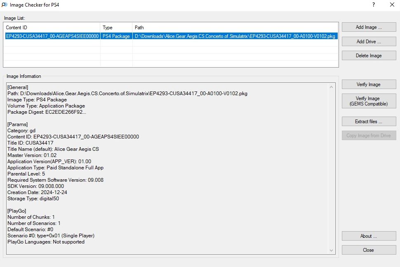The image size is (400, 267).
Task: Click Number of Scenarios: 1 line
Action: 34,223
